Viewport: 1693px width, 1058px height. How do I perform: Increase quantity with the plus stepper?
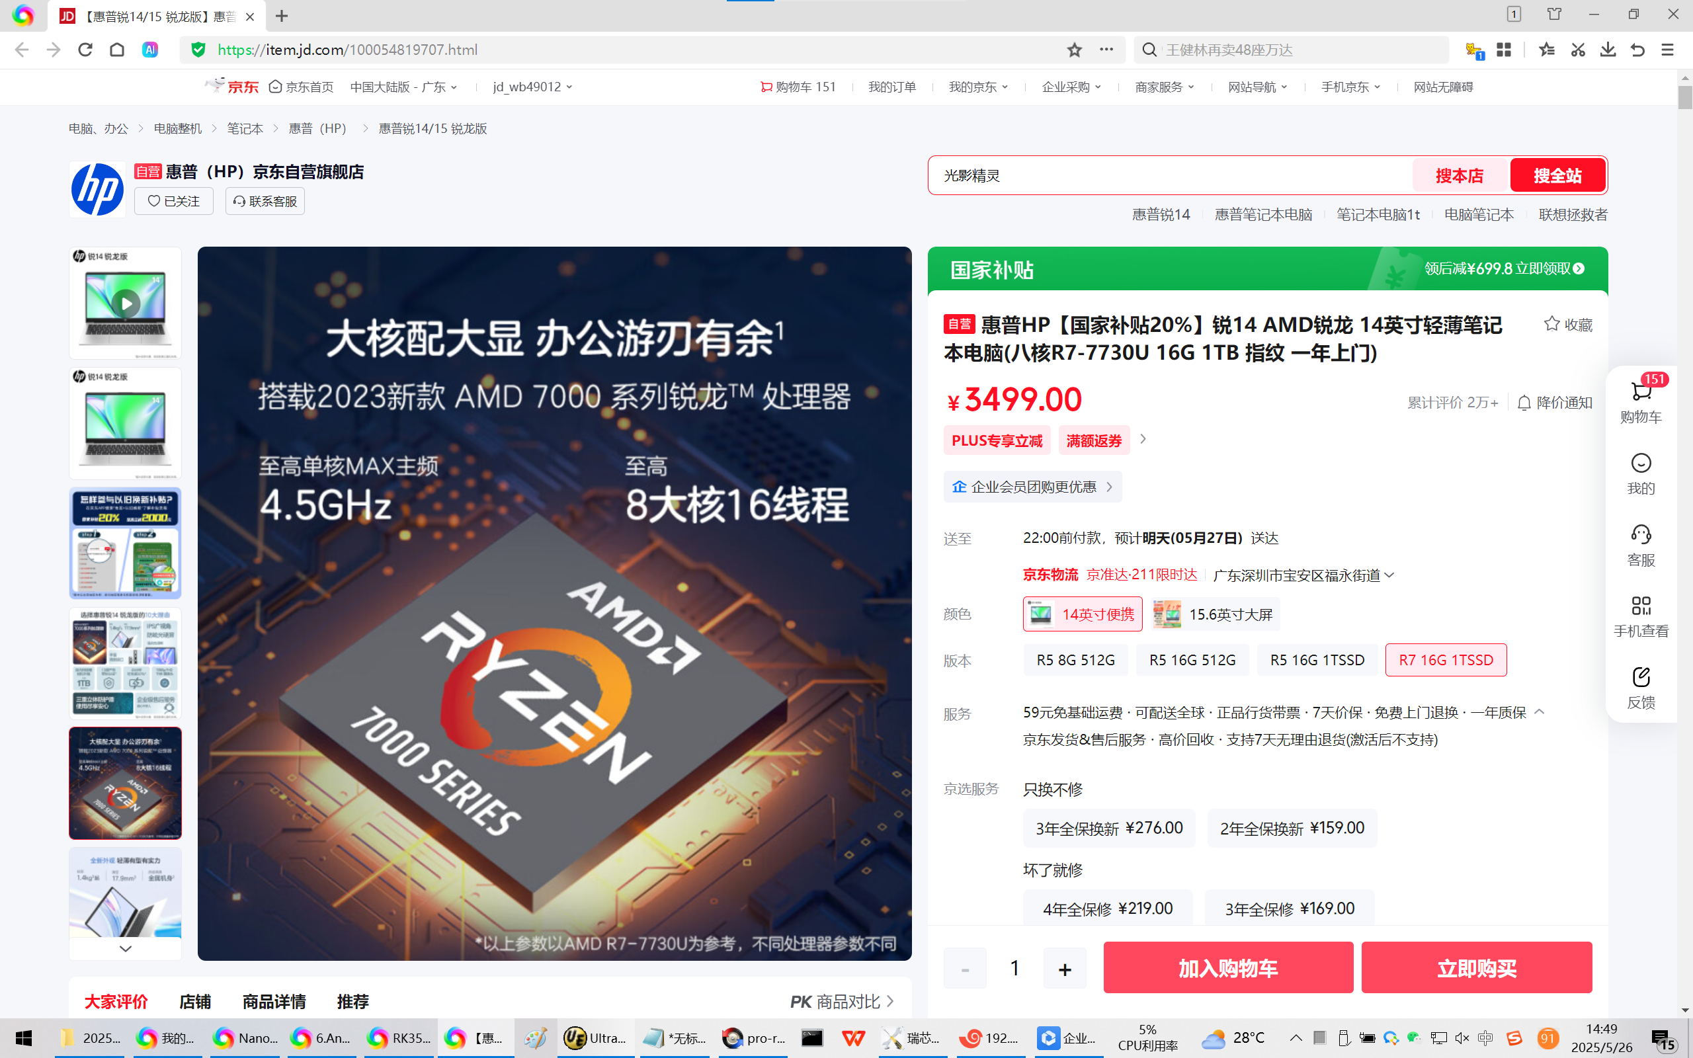coord(1064,969)
